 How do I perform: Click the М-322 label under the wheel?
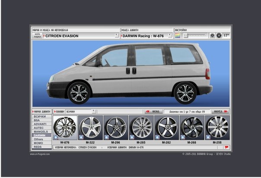(x=90, y=143)
